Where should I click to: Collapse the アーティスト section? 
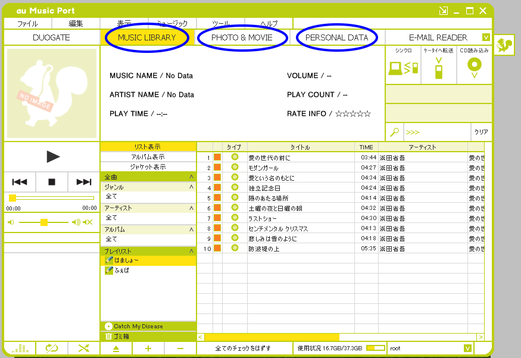pos(191,208)
